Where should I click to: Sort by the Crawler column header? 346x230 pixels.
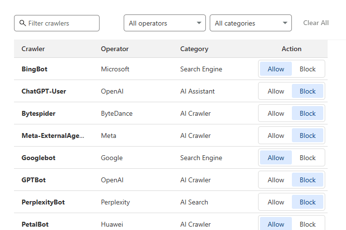click(x=33, y=49)
